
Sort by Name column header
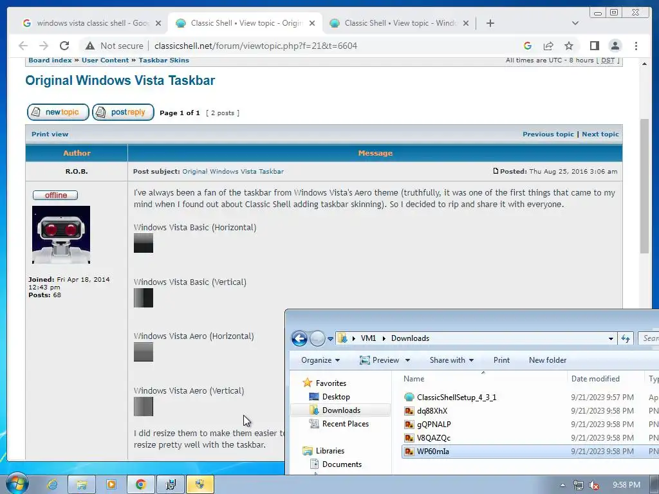pyautogui.click(x=483, y=378)
